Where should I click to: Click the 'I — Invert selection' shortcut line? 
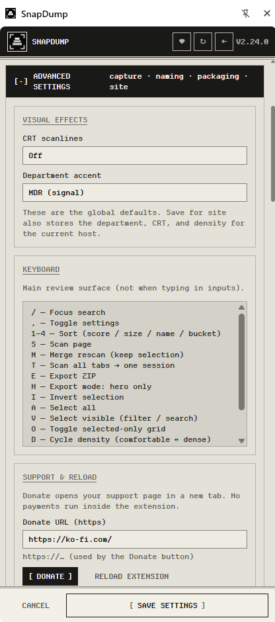77,397
